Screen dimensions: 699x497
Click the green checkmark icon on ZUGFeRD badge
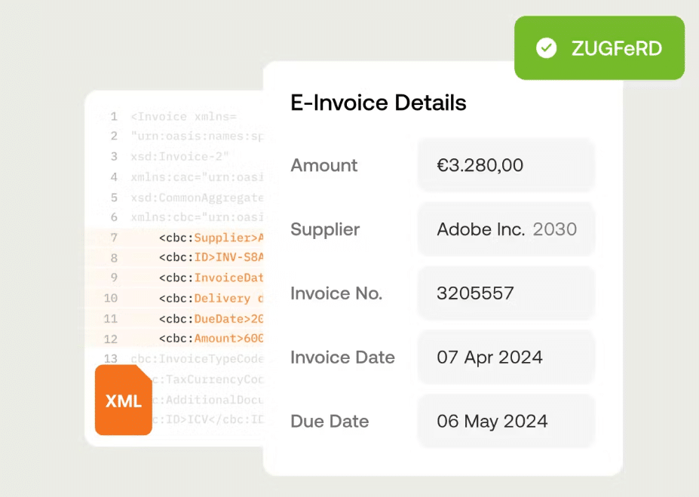(x=546, y=48)
